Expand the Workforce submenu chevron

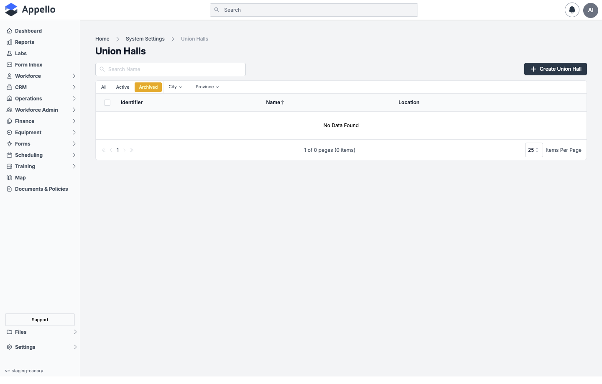point(74,76)
